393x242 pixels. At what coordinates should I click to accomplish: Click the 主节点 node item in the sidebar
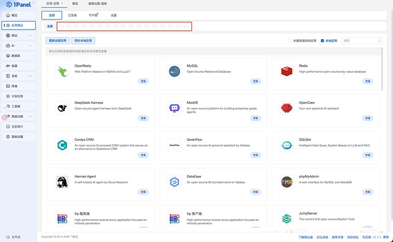14,237
